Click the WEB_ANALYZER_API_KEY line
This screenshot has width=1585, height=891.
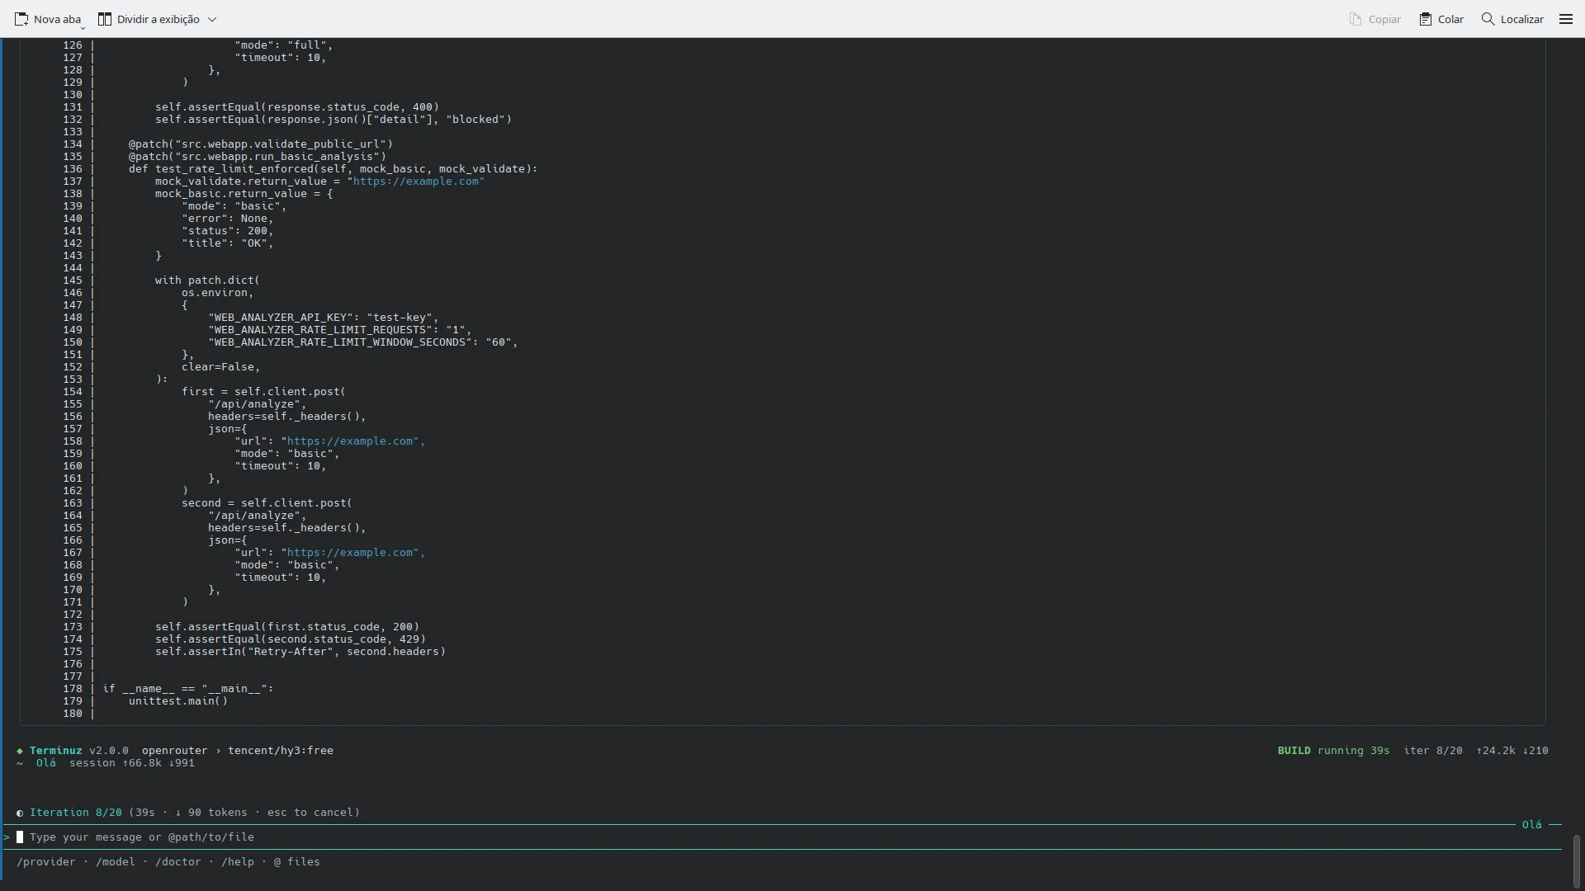point(324,317)
